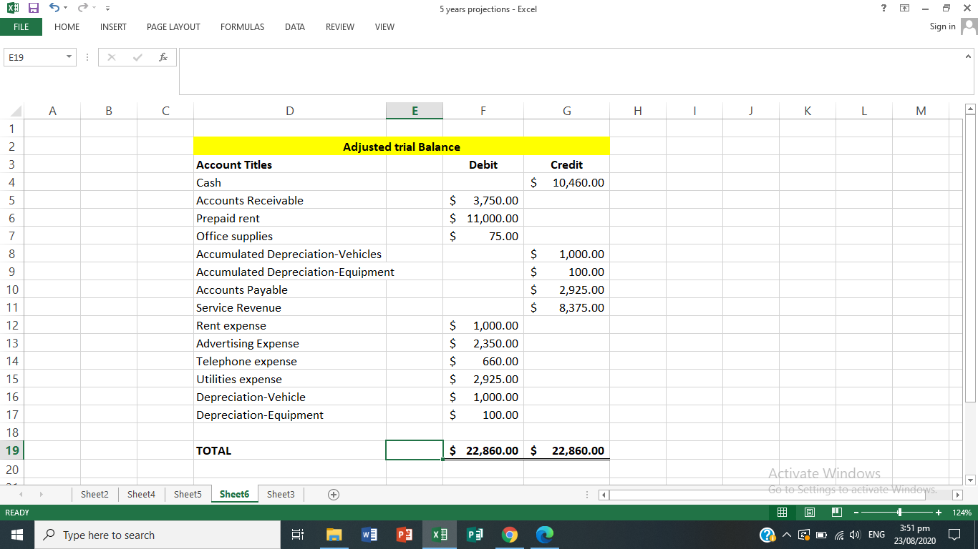Click the Page Break Preview icon in status bar
Viewport: 978px width, 549px height.
pos(836,513)
